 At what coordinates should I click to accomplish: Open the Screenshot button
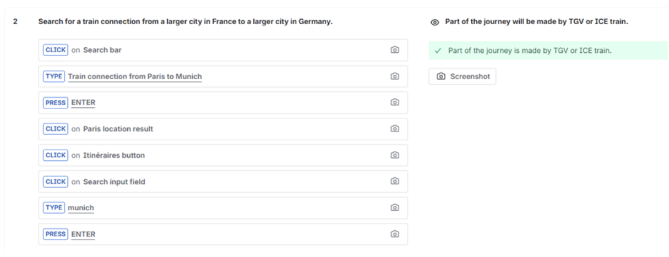click(463, 76)
